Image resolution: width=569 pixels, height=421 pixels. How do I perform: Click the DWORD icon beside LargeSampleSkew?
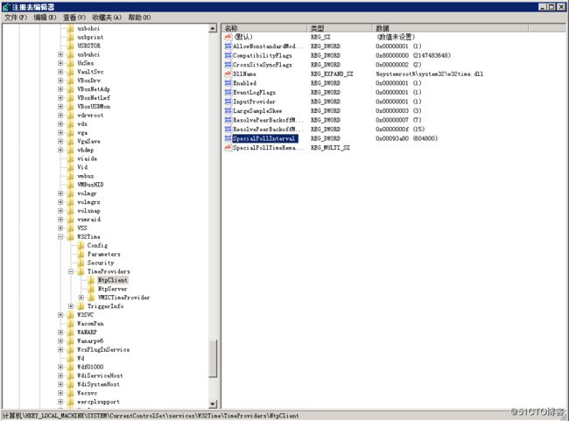pos(228,110)
